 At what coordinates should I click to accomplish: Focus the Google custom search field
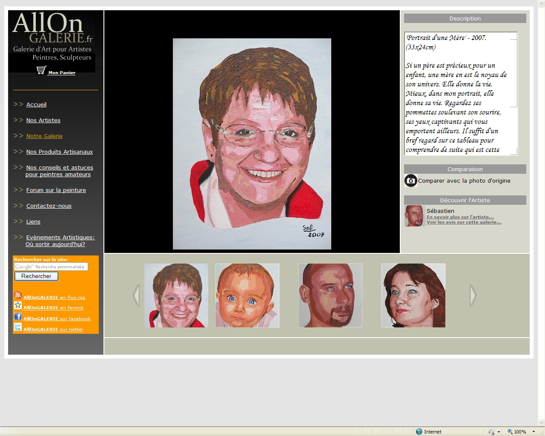click(x=51, y=267)
